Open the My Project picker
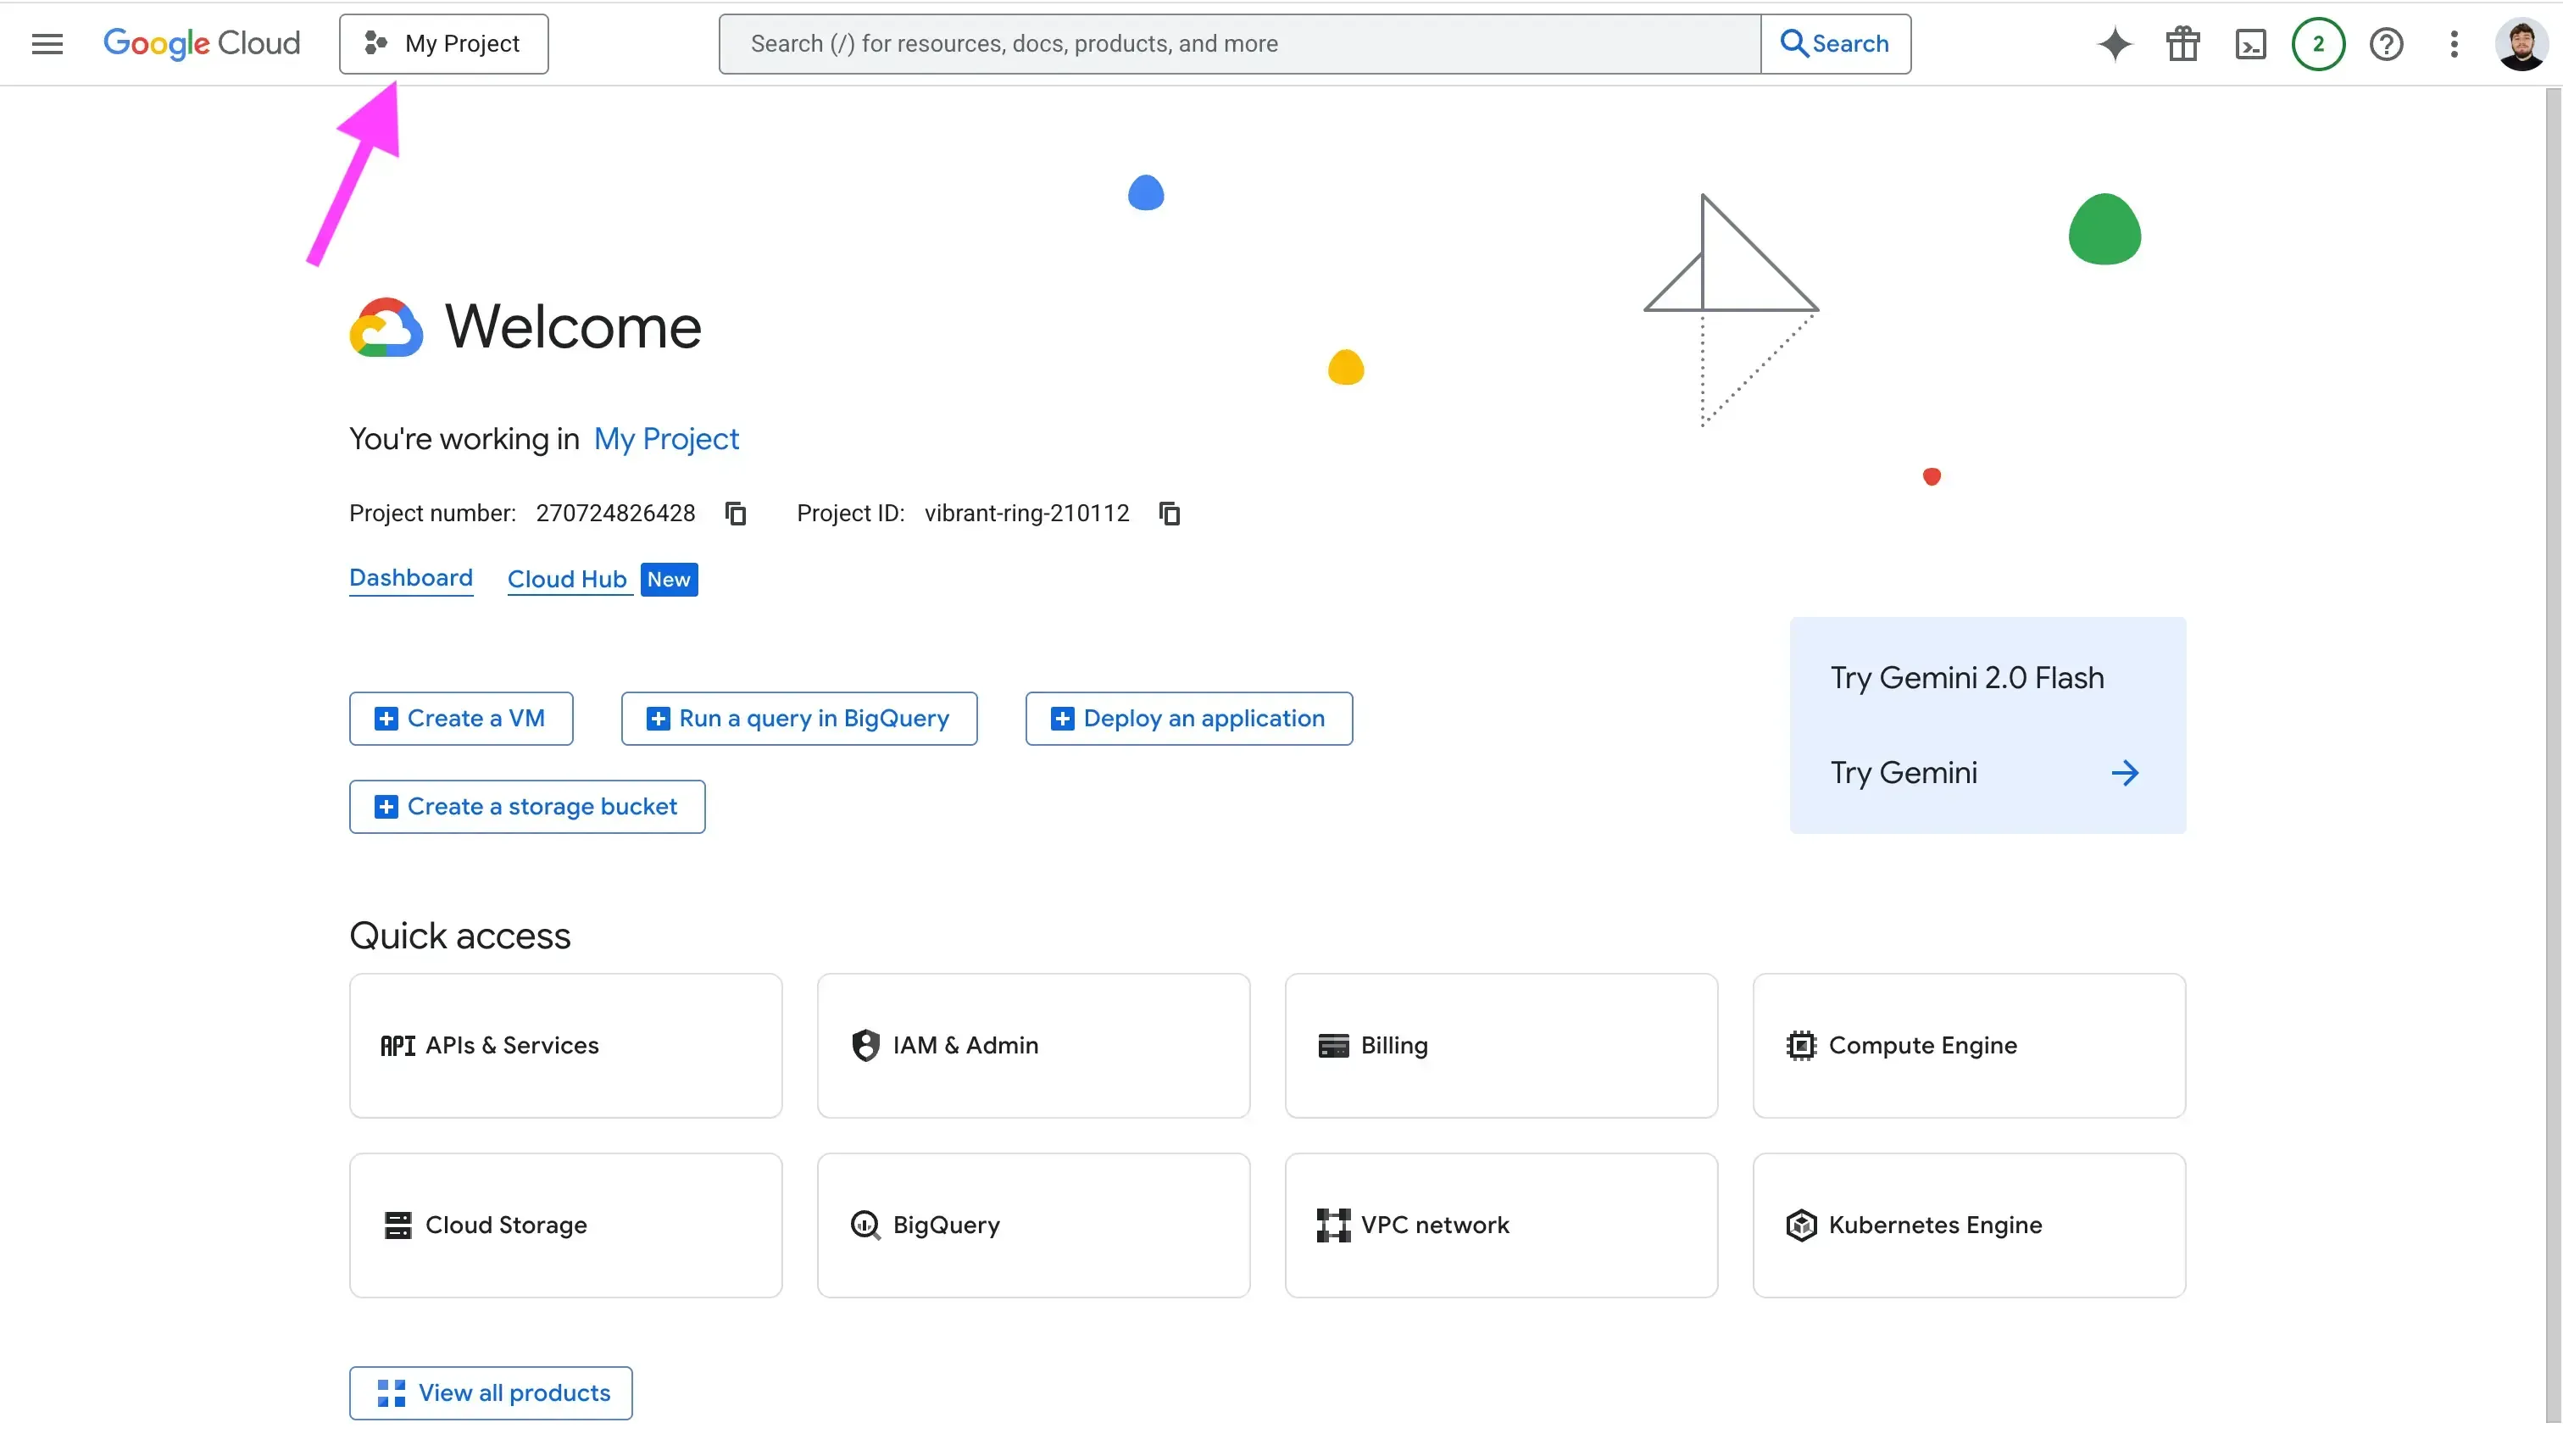This screenshot has height=1456, width=2563. point(443,43)
